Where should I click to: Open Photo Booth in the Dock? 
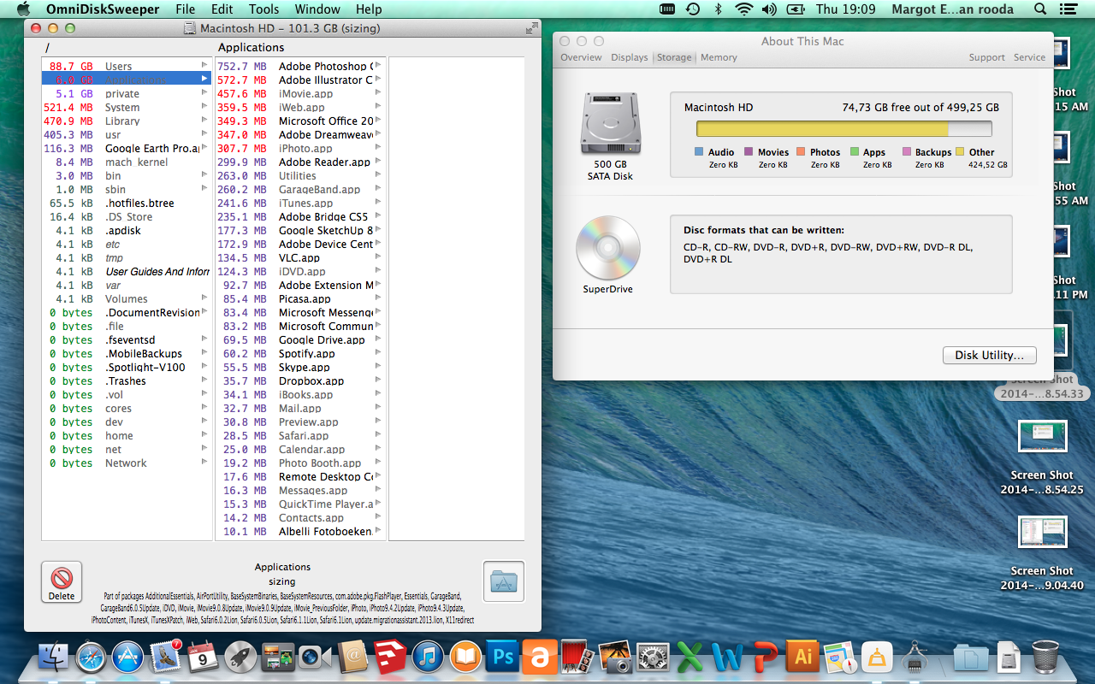point(577,657)
